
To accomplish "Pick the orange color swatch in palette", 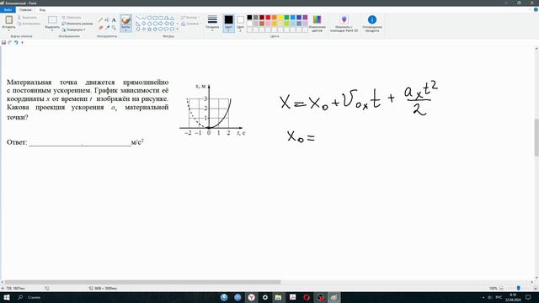I will click(275, 17).
